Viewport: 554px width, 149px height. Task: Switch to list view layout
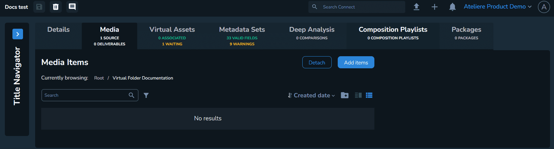tap(369, 95)
